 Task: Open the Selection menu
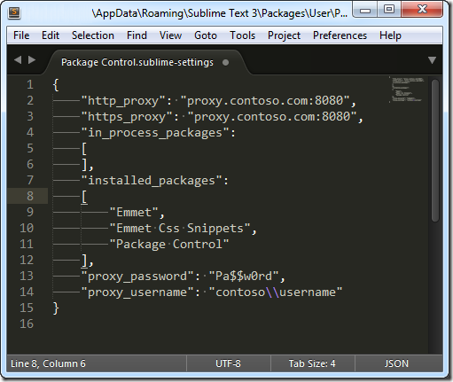[x=93, y=35]
